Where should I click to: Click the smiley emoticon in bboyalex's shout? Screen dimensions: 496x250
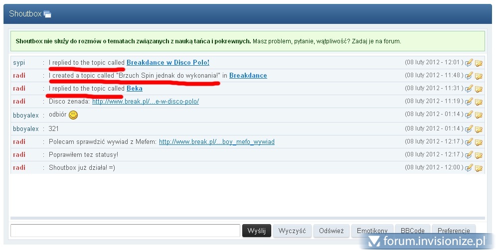73,115
